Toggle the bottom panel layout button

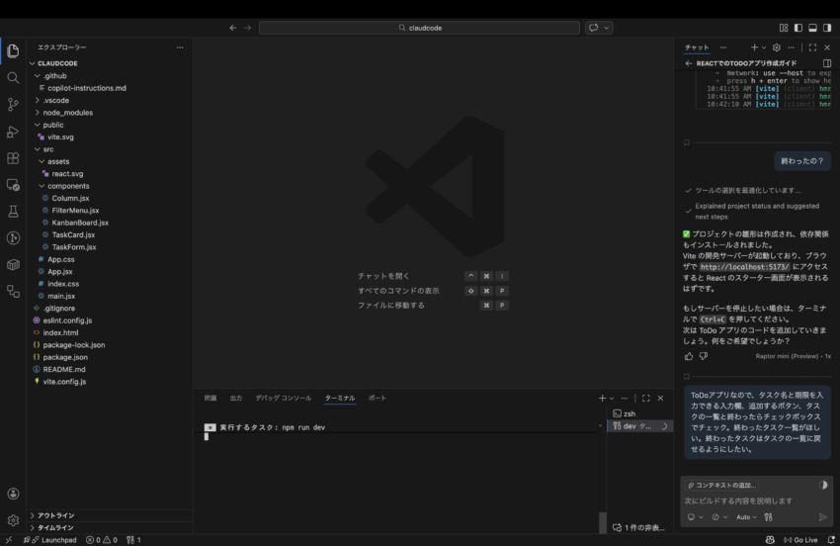click(x=812, y=28)
